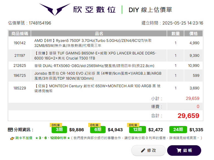This screenshot has height=160, width=214.
Task: Click the installment amount $2,472
Action: point(156,130)
